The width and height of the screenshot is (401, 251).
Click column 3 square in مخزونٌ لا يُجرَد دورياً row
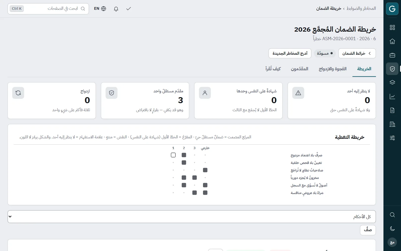194,178
